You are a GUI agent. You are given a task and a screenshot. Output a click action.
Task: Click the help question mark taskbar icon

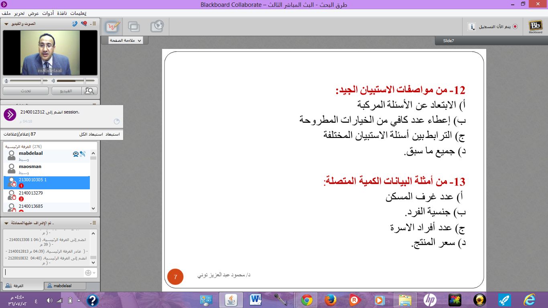point(93,300)
